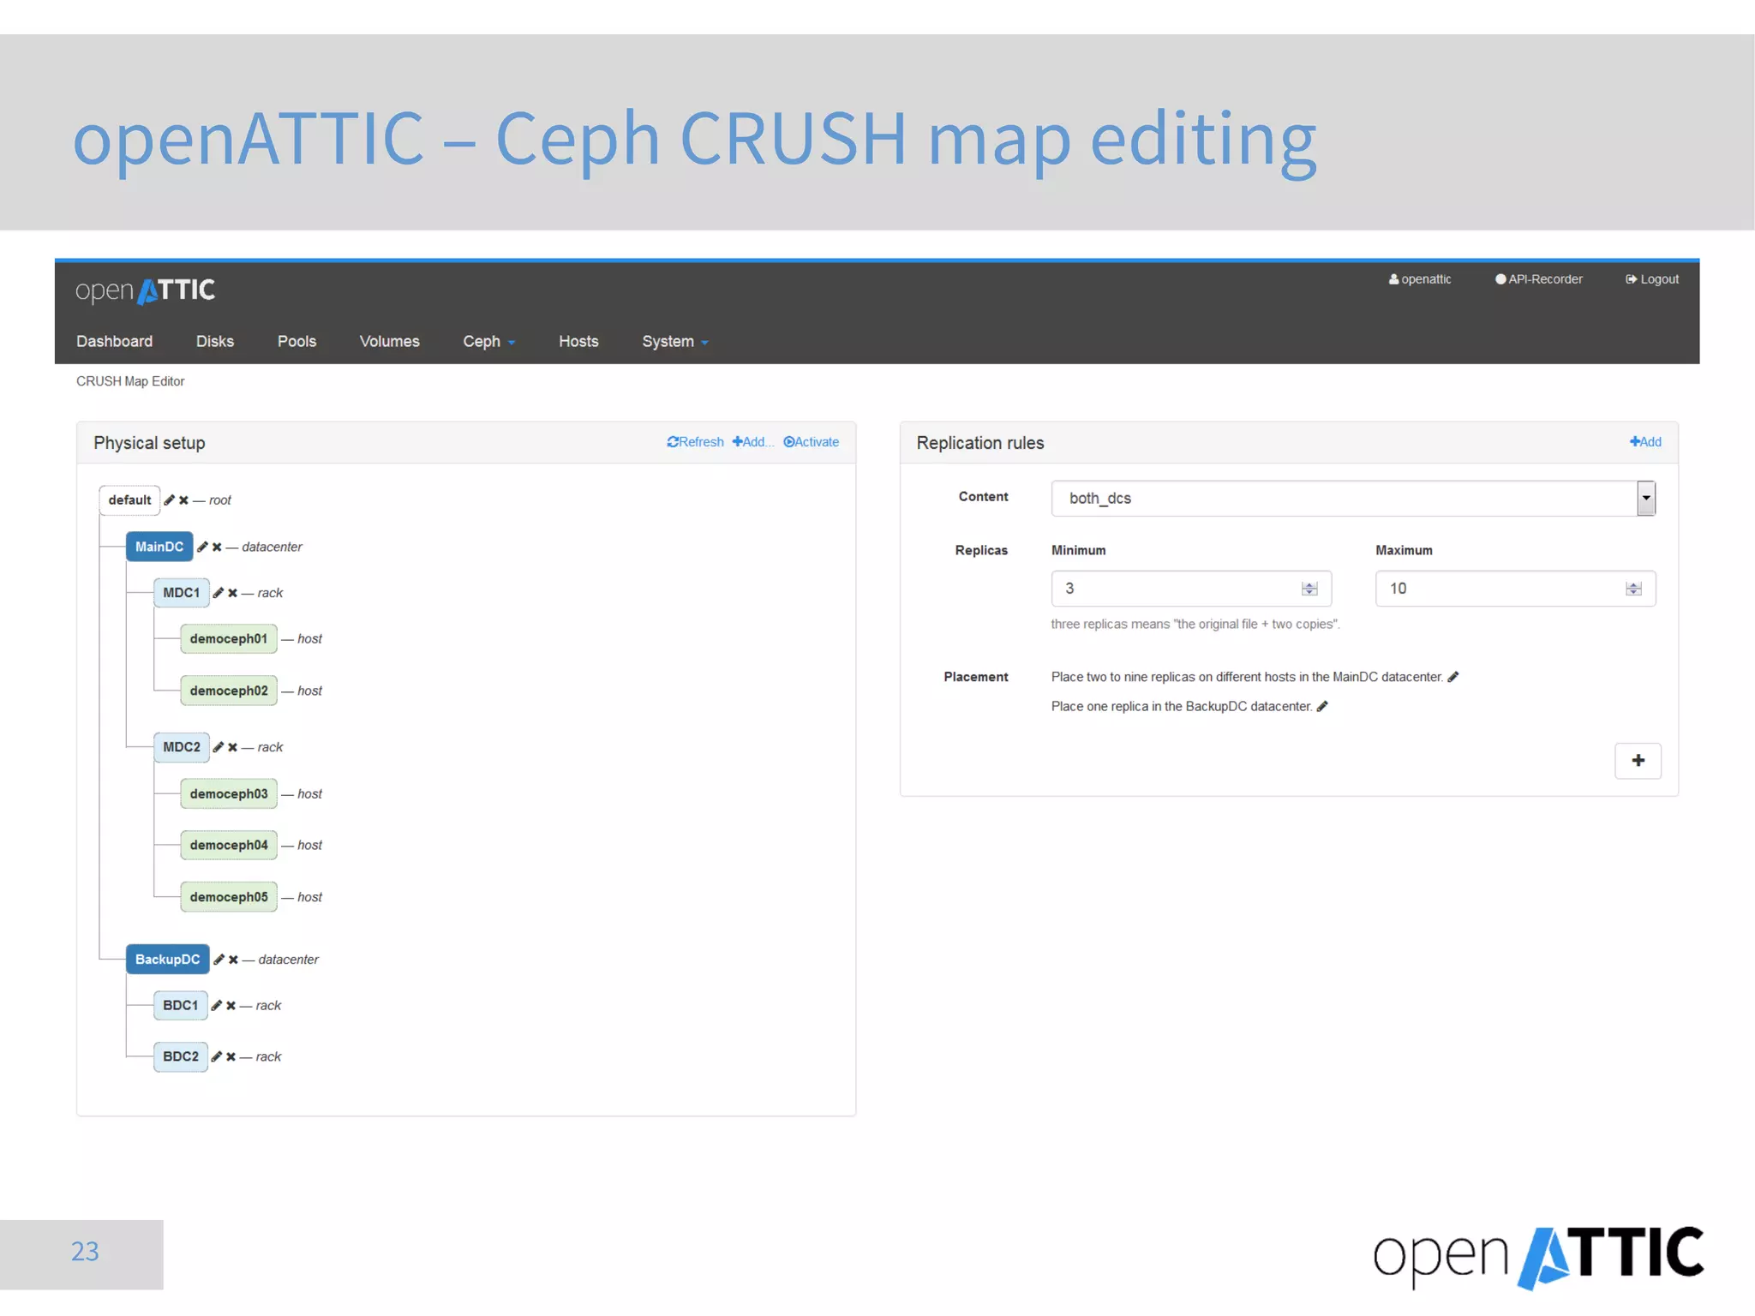Select the democeph04 host node
Viewport: 1755px width, 1316px height.
(229, 846)
